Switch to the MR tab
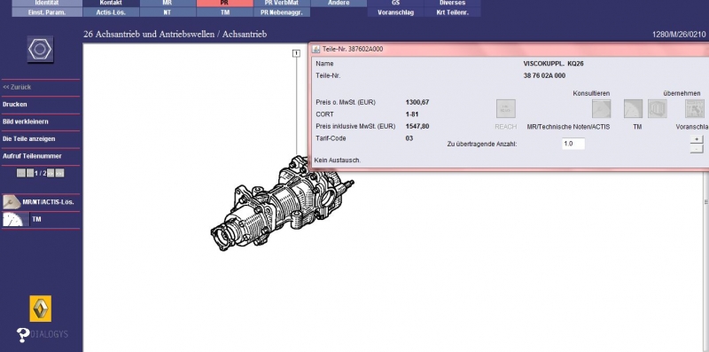The height and width of the screenshot is (352, 709). [168, 3]
